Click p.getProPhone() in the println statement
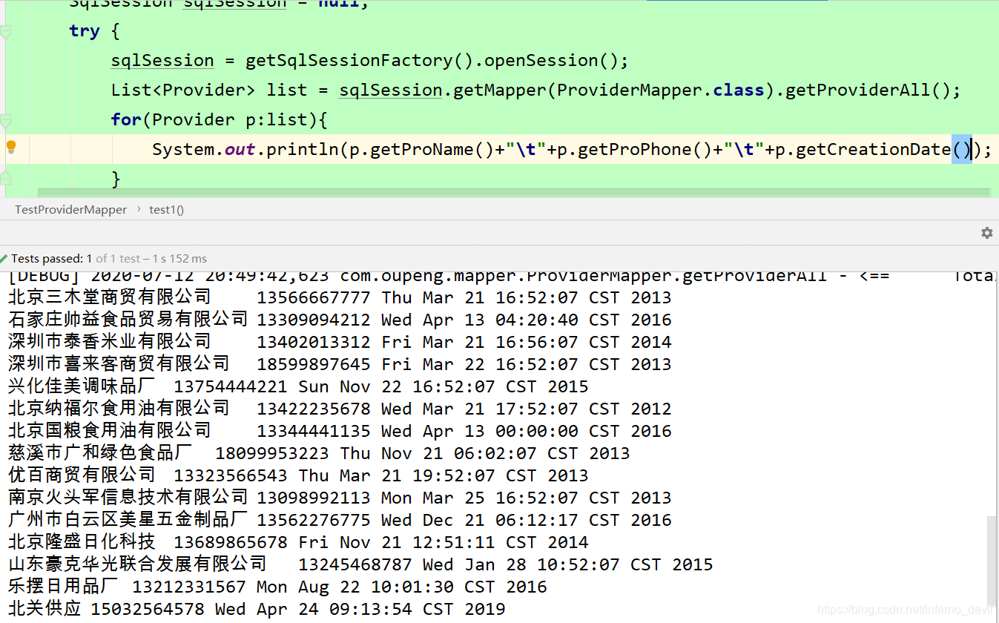The width and height of the screenshot is (999, 623). click(x=635, y=150)
